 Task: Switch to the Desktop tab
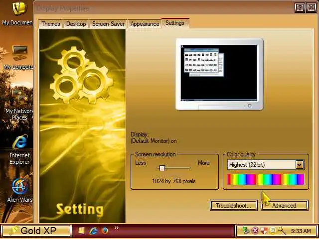(x=76, y=24)
